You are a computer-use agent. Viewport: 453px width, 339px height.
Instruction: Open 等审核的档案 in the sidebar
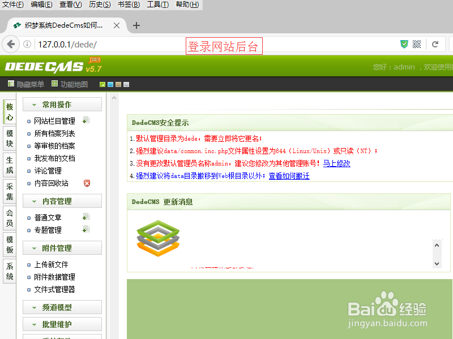[54, 146]
